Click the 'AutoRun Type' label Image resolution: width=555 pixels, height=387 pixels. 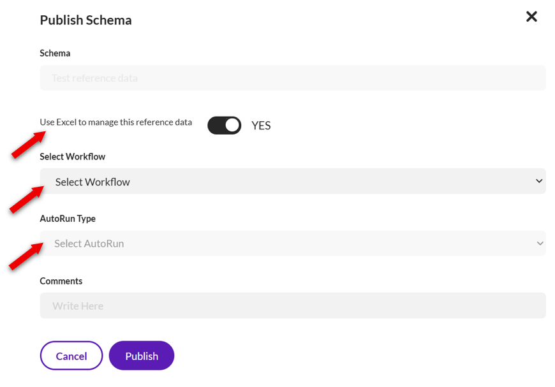(68, 219)
